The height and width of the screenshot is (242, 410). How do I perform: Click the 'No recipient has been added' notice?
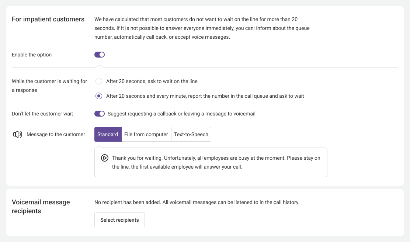pyautogui.click(x=197, y=202)
